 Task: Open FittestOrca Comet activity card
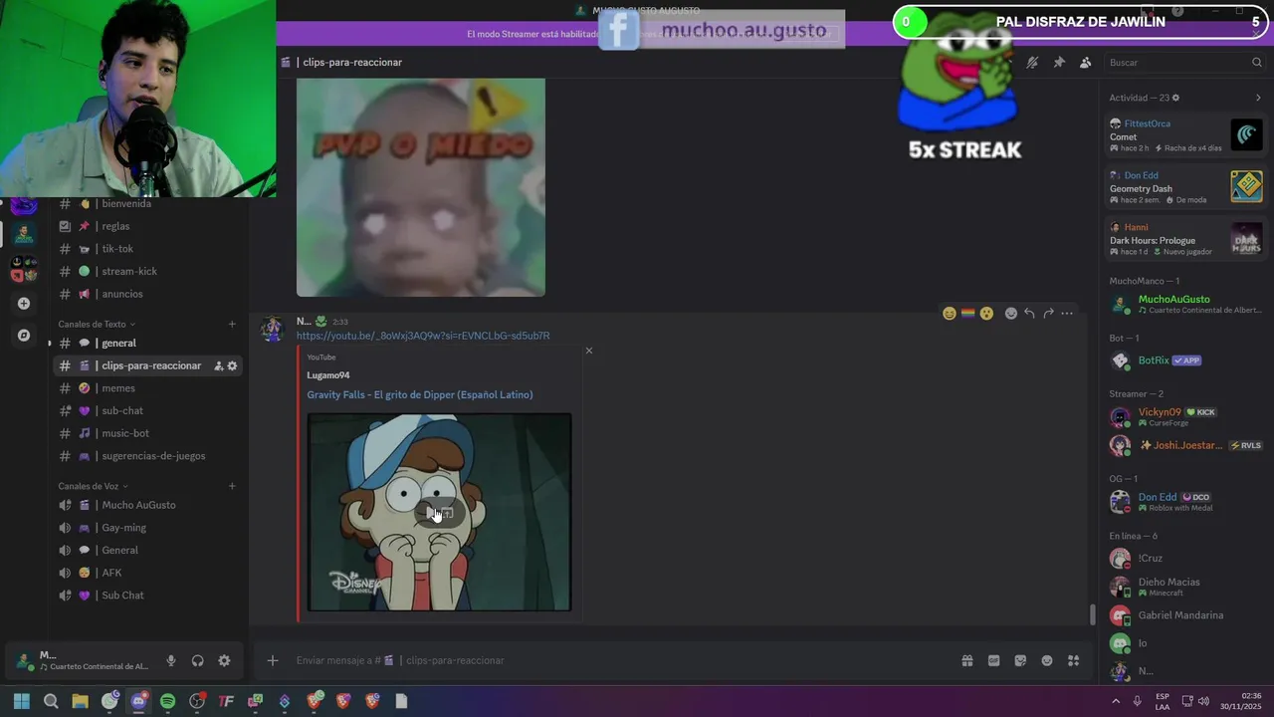[1185, 135]
